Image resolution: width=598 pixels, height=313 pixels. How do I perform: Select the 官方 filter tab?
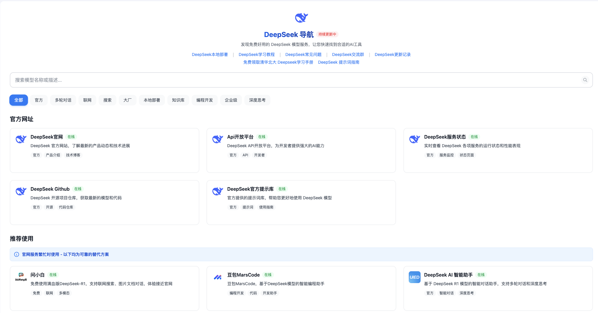[x=39, y=100]
